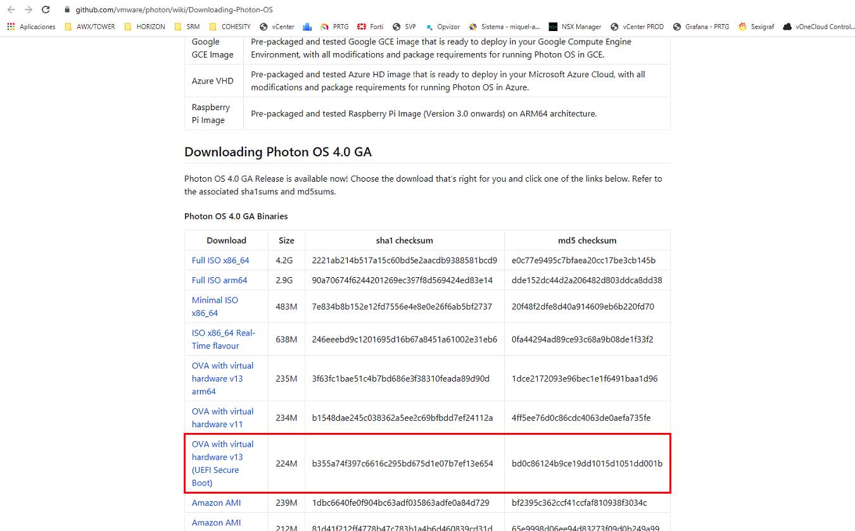Click the Download column header
The height and width of the screenshot is (531, 855).
point(226,241)
